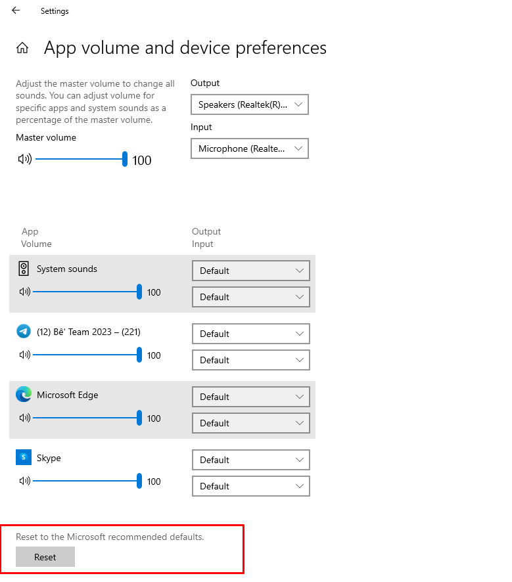Viewport: 512px width, 582px height.
Task: Expand System sounds input Default dropdown
Action: [x=251, y=297]
